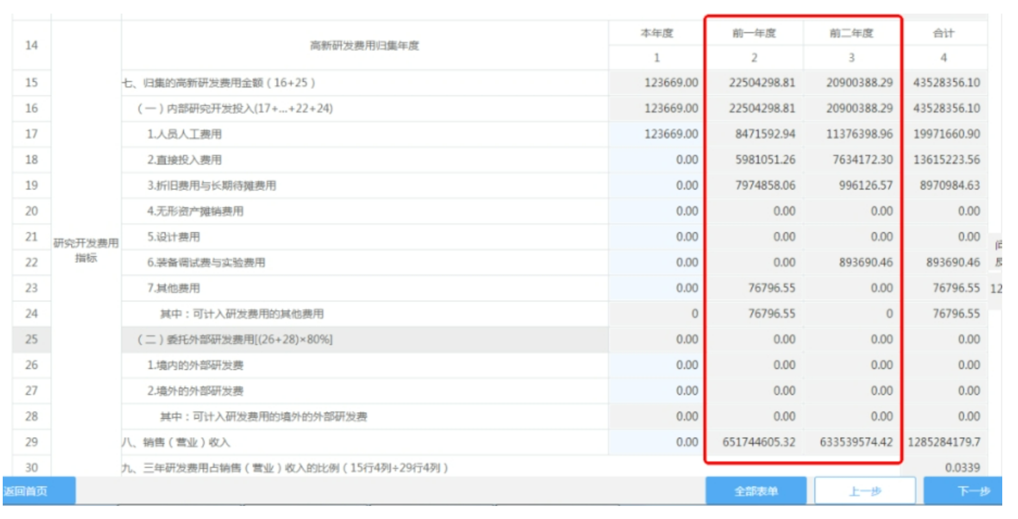
Task: Select the 合计 value 19971660.90
Action: point(946,134)
